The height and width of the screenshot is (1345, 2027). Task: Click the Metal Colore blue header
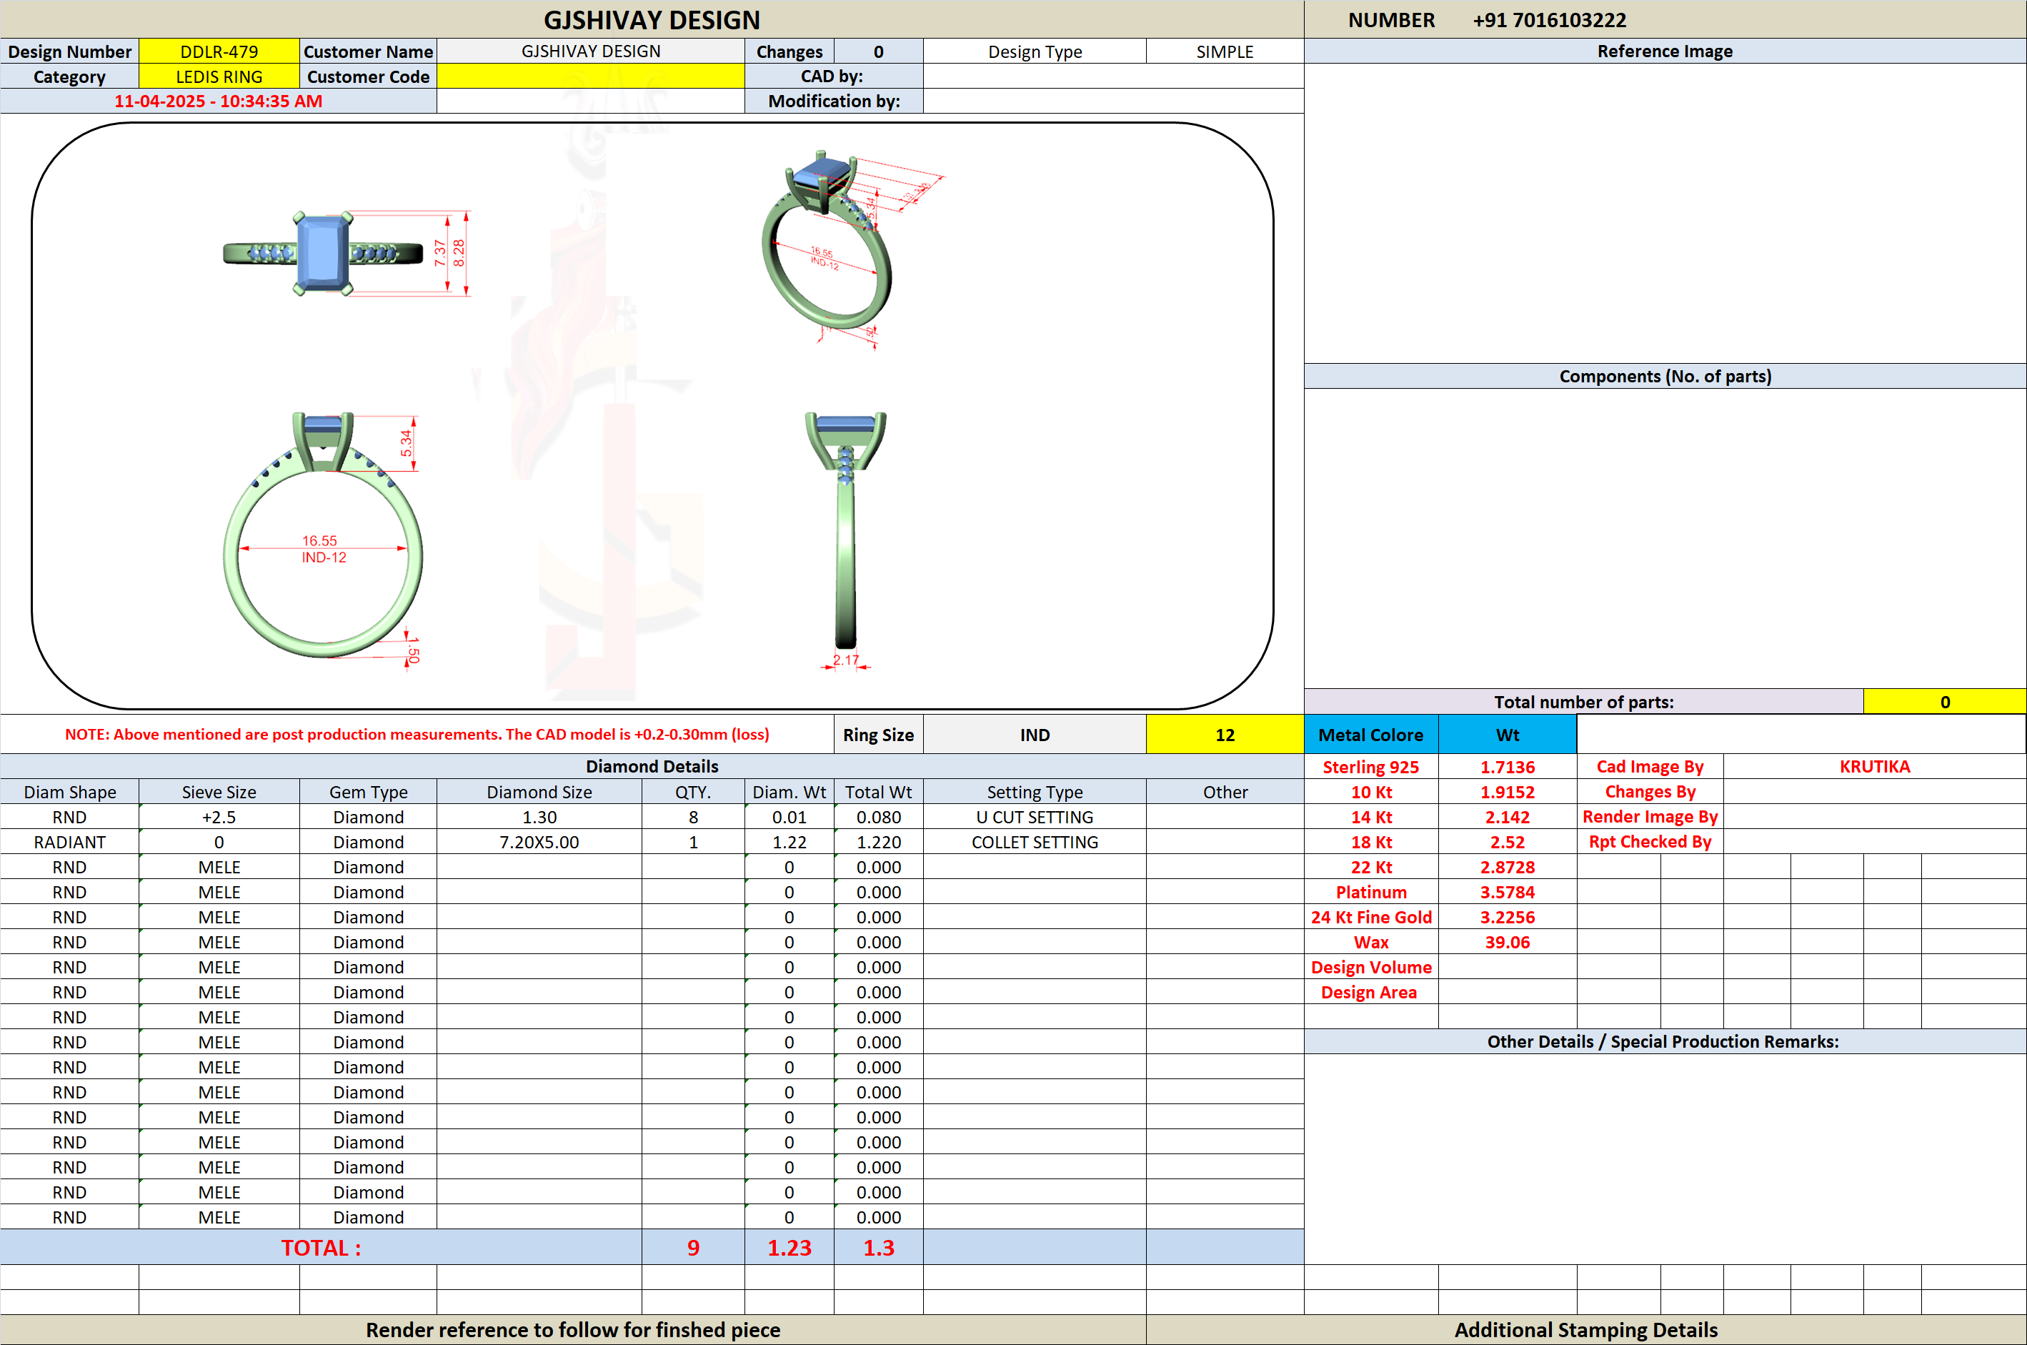[1370, 735]
